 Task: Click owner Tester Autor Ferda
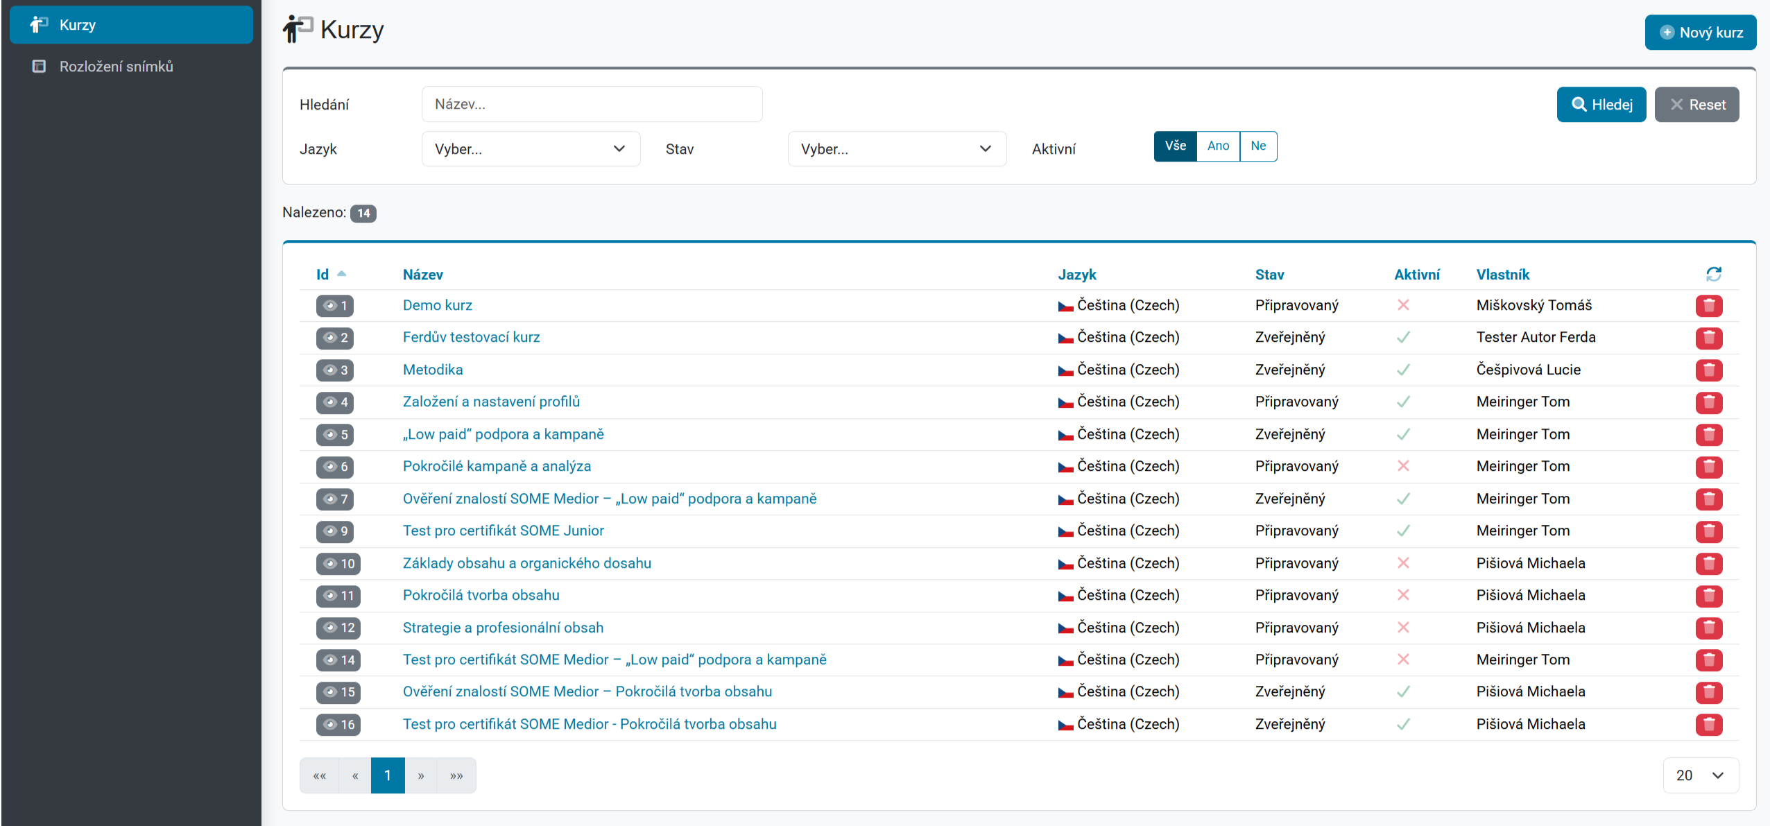click(1536, 337)
